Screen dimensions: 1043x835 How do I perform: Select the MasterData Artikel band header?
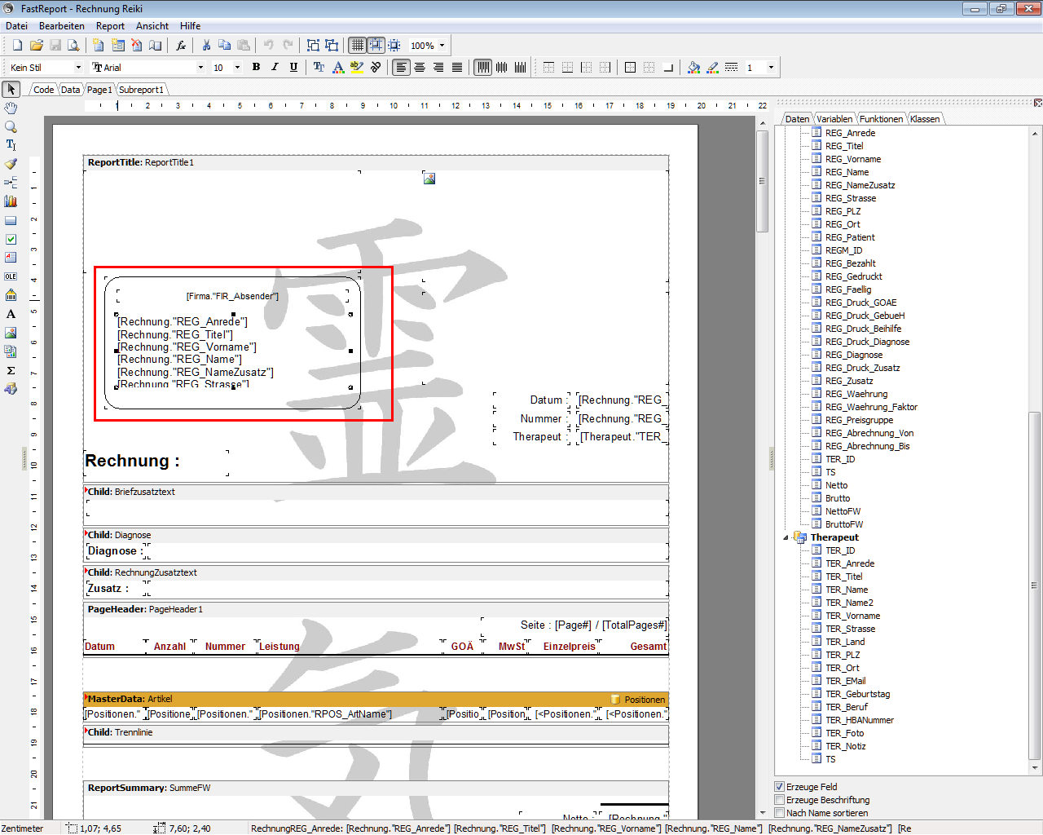[x=376, y=699]
